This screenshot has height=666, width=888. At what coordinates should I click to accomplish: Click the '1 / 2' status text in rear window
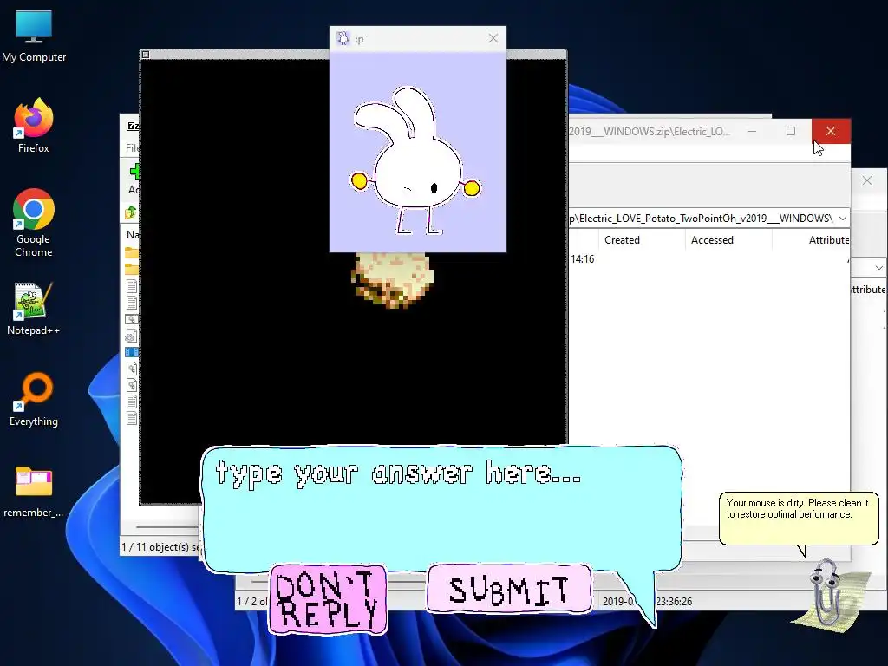click(251, 602)
